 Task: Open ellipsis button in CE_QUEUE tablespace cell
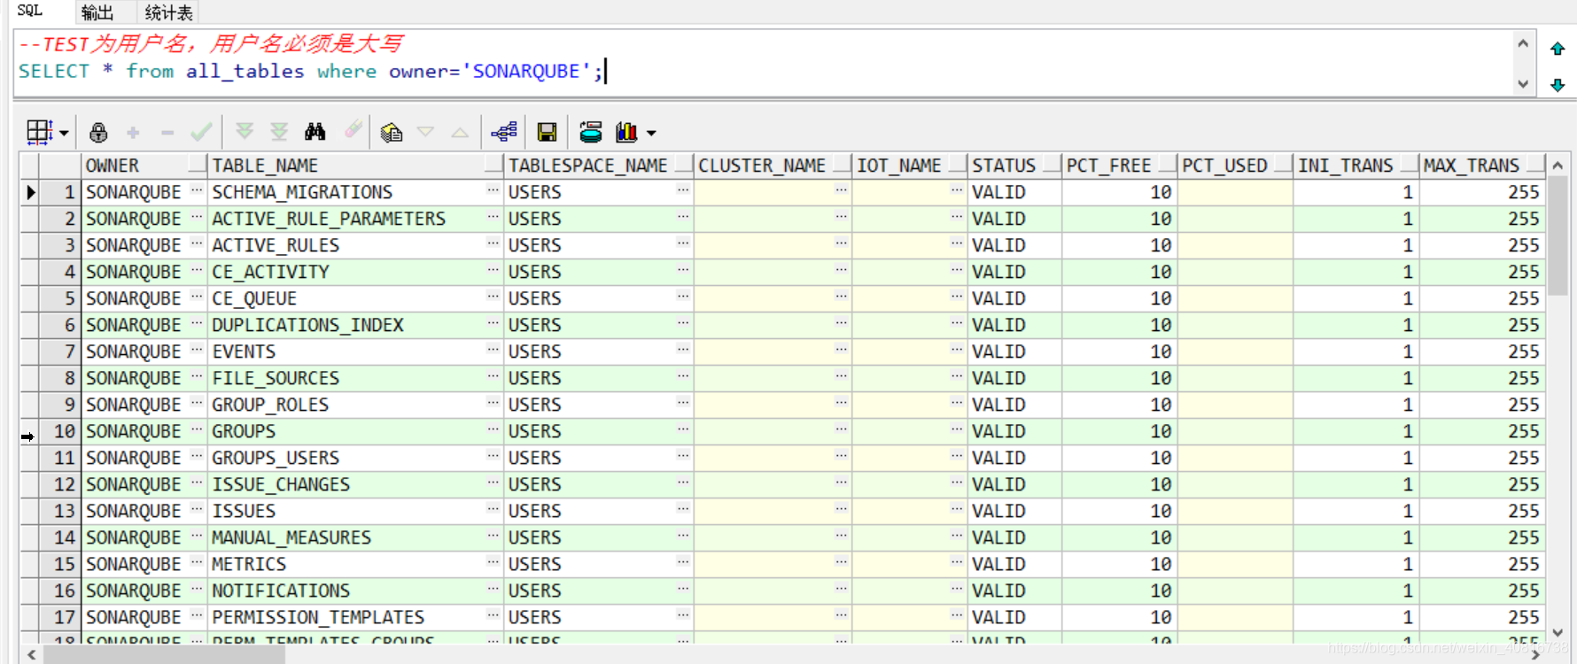pyautogui.click(x=682, y=297)
